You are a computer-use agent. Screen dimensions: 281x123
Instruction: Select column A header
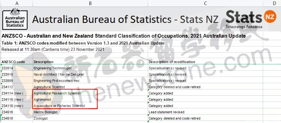click(x=17, y=3)
